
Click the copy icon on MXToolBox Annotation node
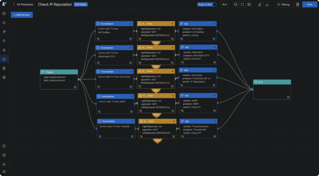[x=98, y=39]
